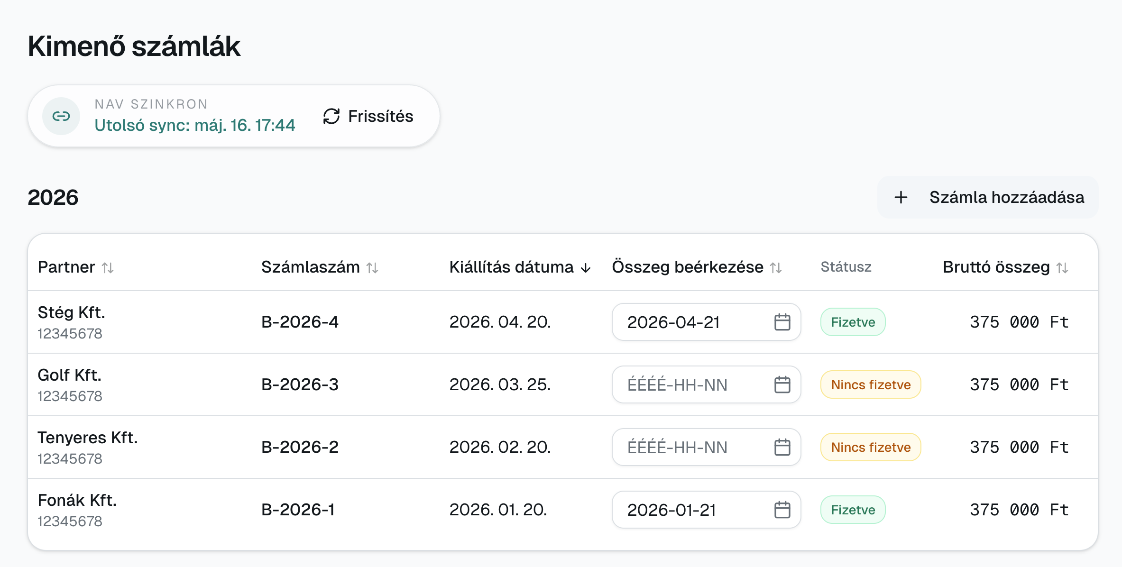Click Fizetve status badge for B-2026-4
This screenshot has height=567, width=1122.
pos(853,322)
